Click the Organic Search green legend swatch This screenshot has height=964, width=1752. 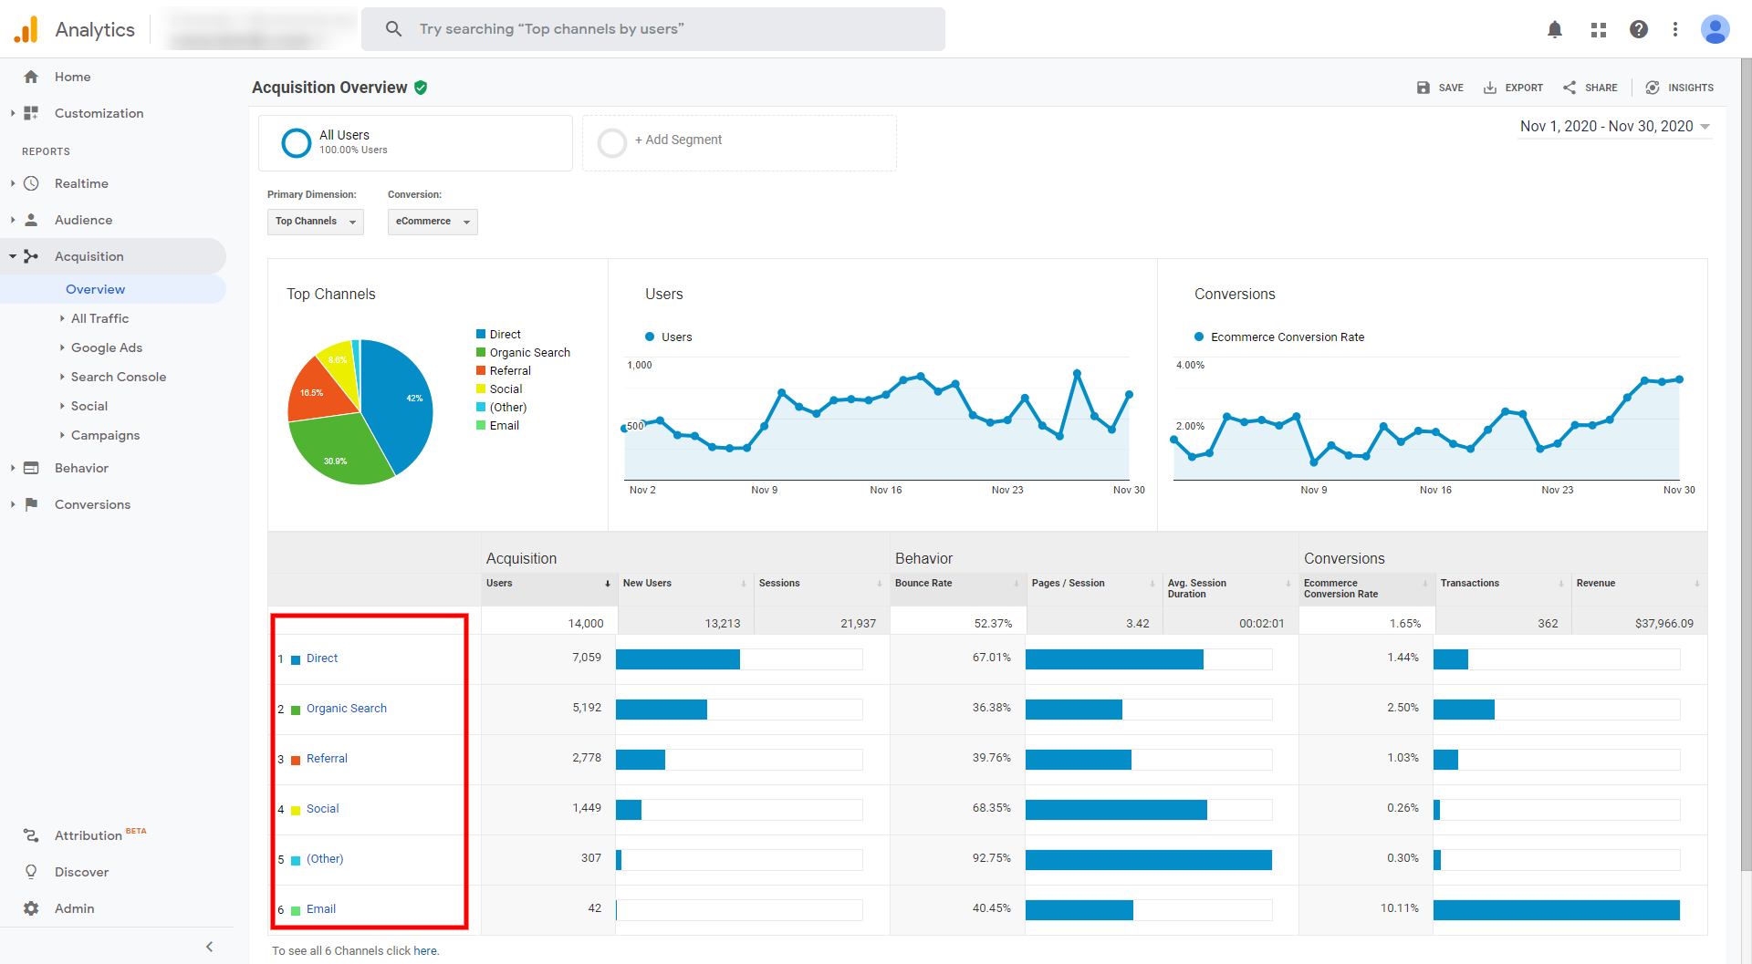481,353
